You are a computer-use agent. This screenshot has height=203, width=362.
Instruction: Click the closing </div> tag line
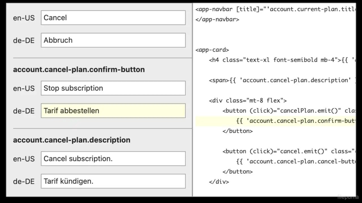[219, 182]
